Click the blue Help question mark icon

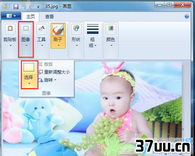(x=187, y=16)
